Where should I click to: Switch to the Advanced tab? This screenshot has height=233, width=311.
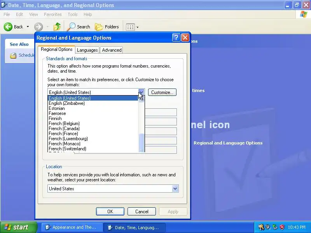[112, 50]
